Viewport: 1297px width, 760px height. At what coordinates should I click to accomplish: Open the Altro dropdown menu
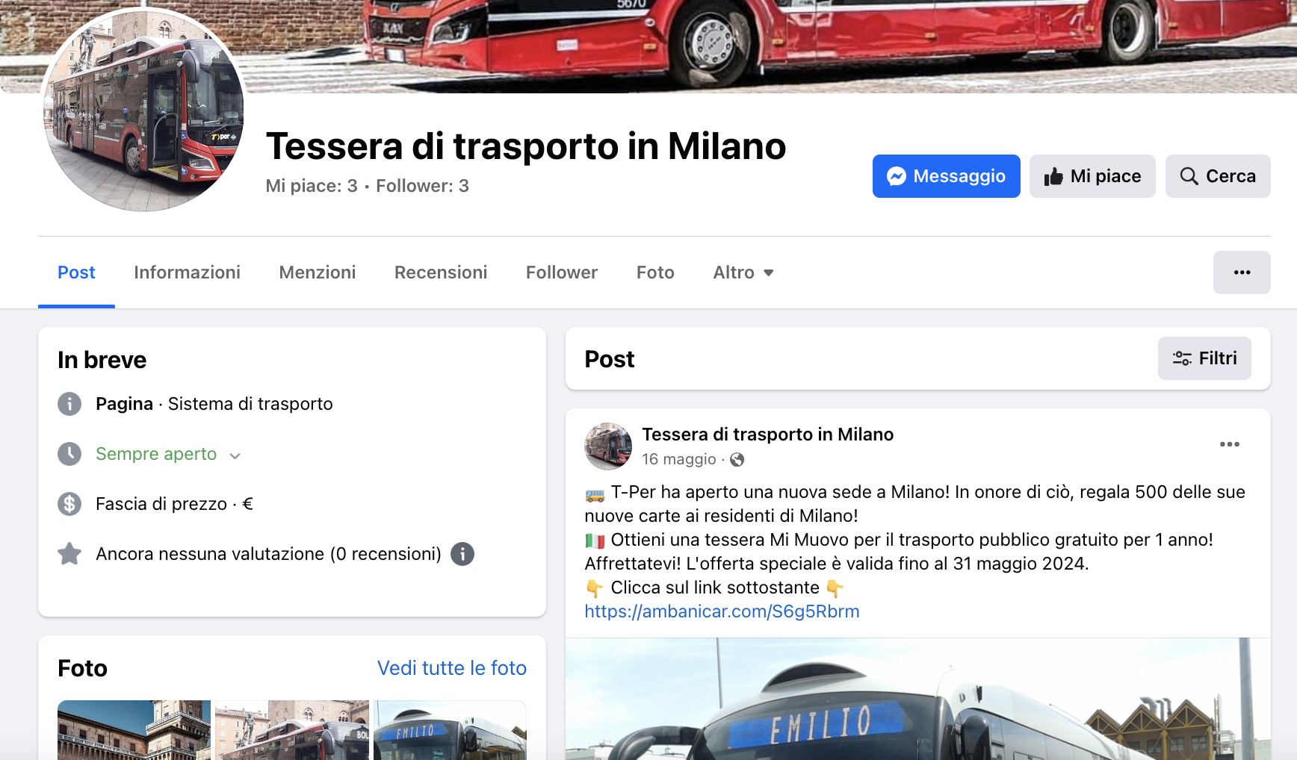[x=743, y=272]
